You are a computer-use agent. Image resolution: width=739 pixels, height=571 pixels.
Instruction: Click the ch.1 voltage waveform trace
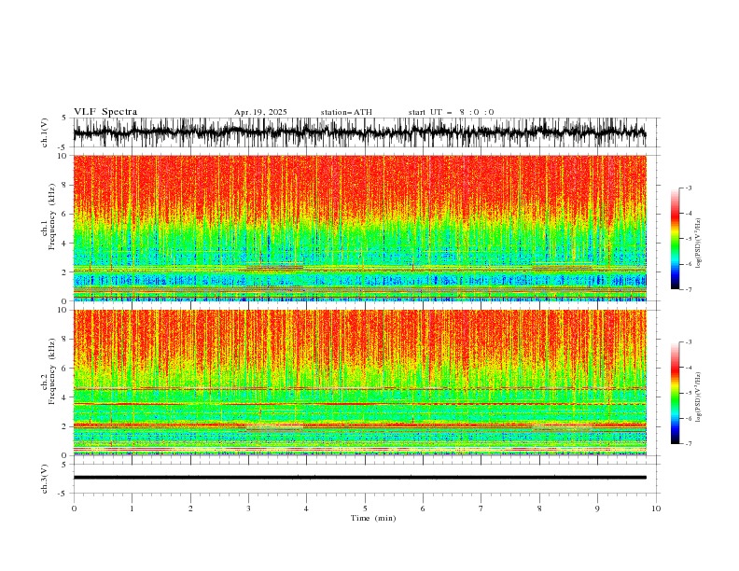(359, 132)
